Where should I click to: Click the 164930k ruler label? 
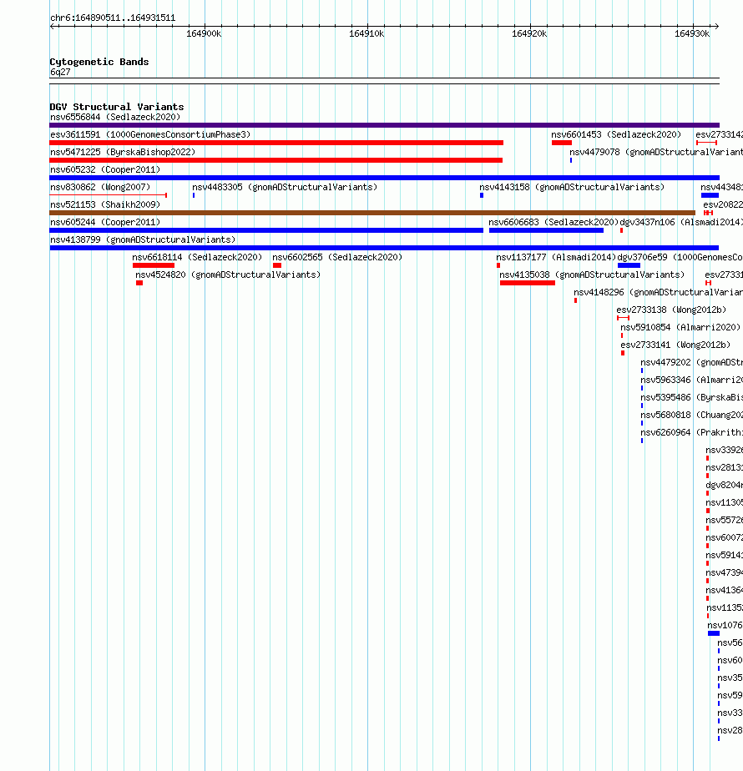pyautogui.click(x=692, y=33)
